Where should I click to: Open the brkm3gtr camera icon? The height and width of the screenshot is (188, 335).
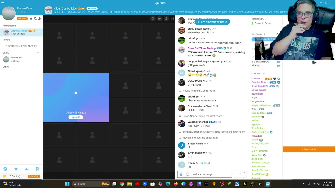pyautogui.click(x=278, y=66)
